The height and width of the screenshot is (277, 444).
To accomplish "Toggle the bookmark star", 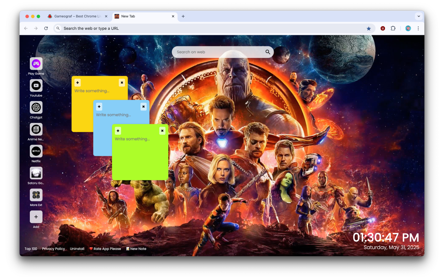I will click(369, 28).
